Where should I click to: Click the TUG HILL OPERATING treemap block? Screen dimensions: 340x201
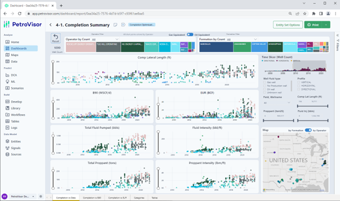pyautogui.click(x=108, y=47)
